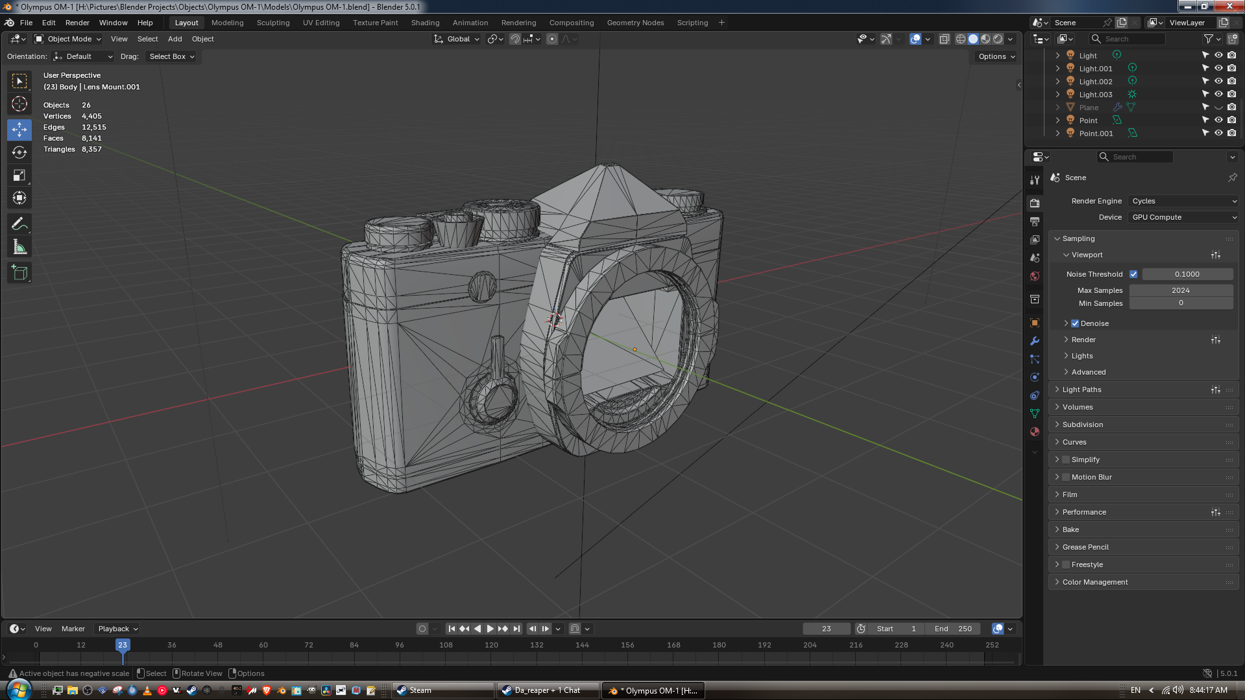
Task: Select the Scale tool
Action: click(x=19, y=175)
